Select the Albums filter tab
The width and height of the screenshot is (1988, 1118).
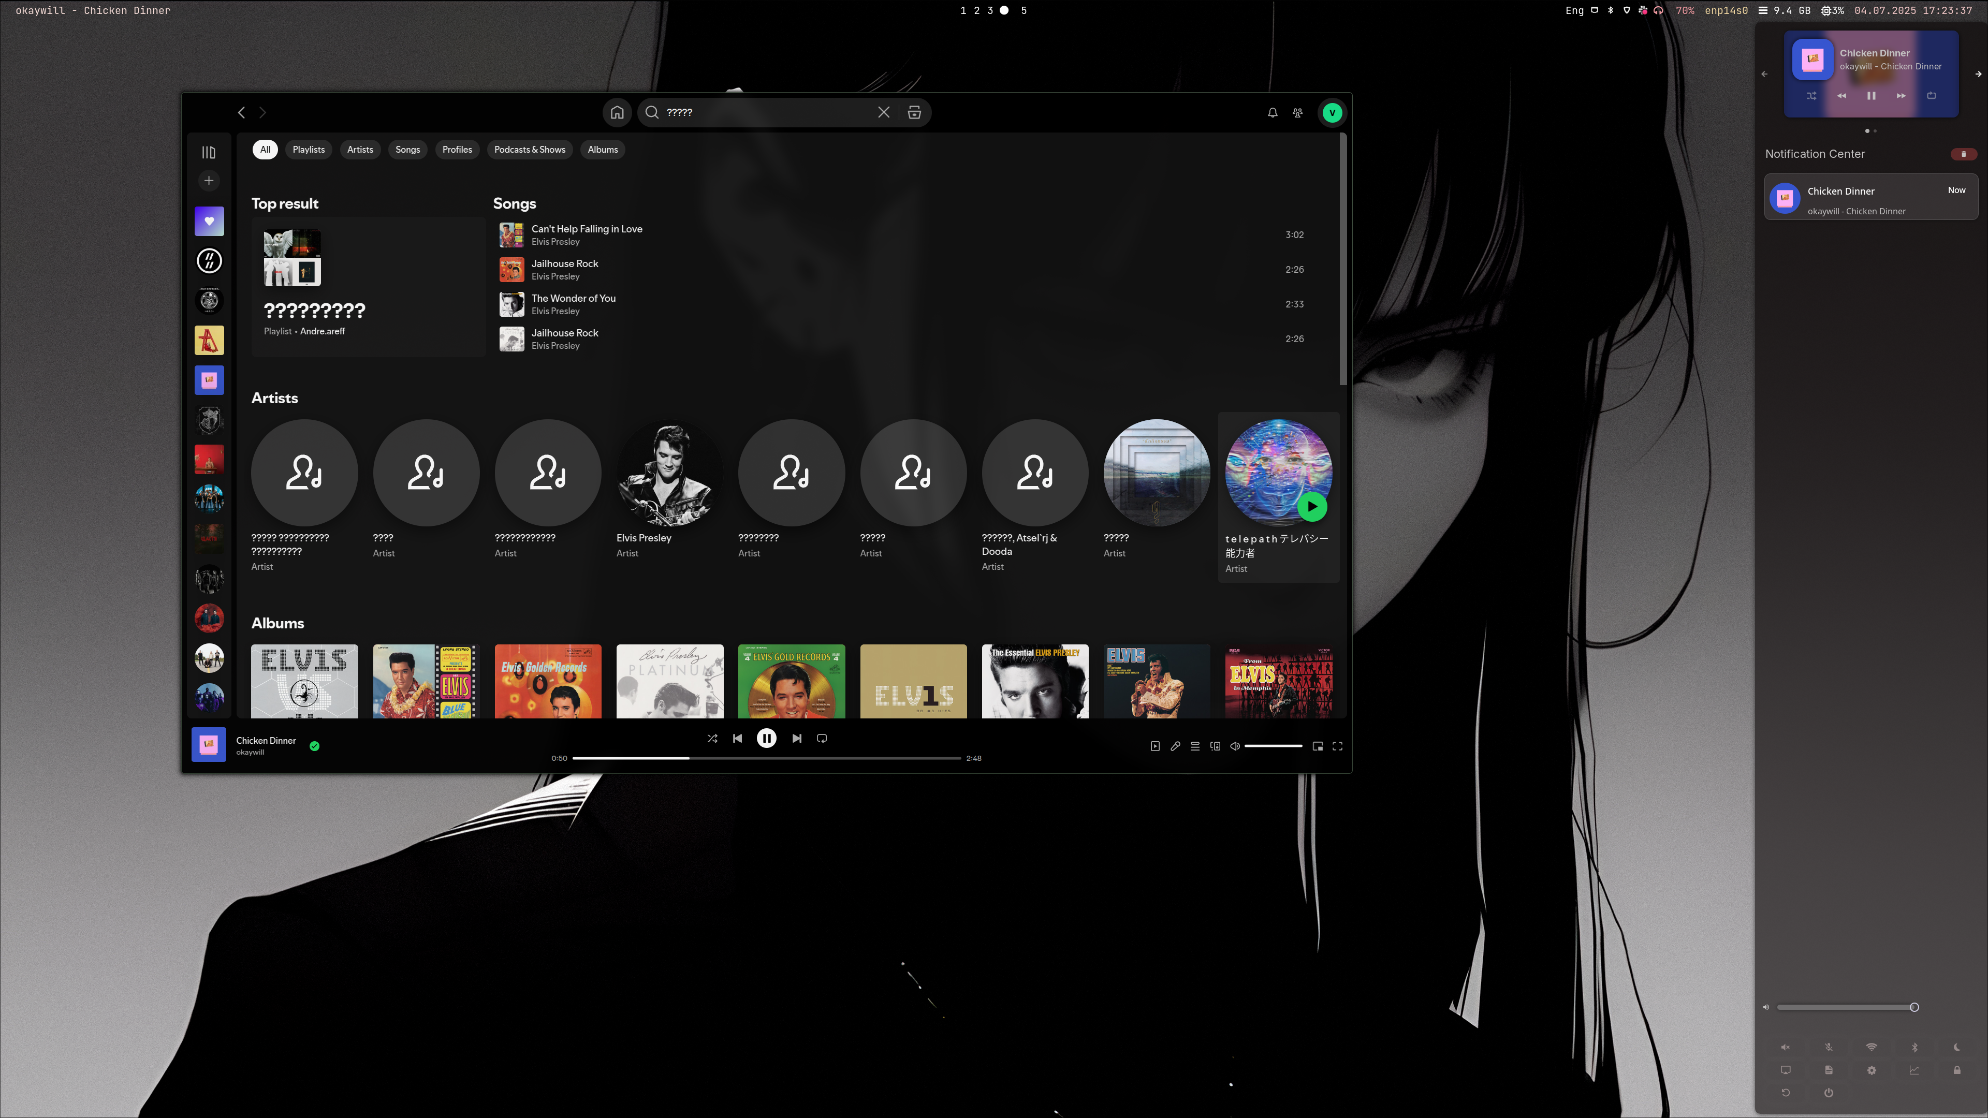(x=603, y=150)
